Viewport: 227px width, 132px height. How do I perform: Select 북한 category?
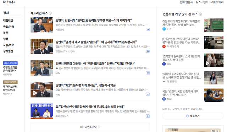[x=6, y=33]
